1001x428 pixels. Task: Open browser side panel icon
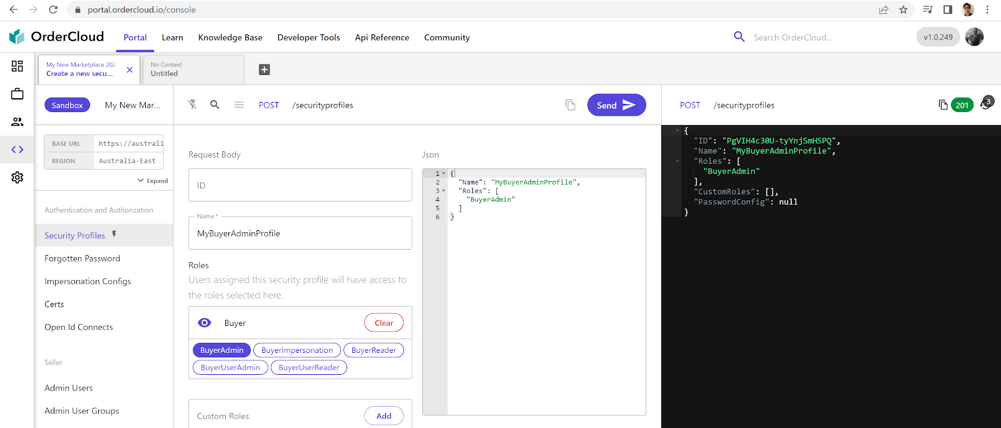tap(948, 9)
